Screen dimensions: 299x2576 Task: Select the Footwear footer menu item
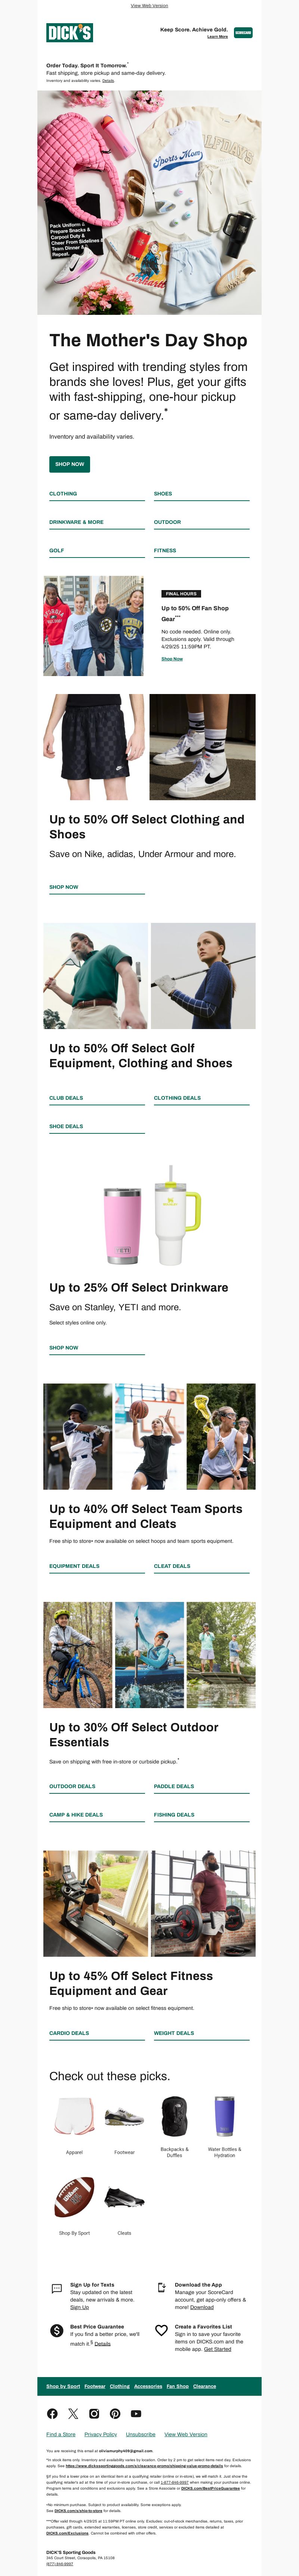pos(95,2386)
